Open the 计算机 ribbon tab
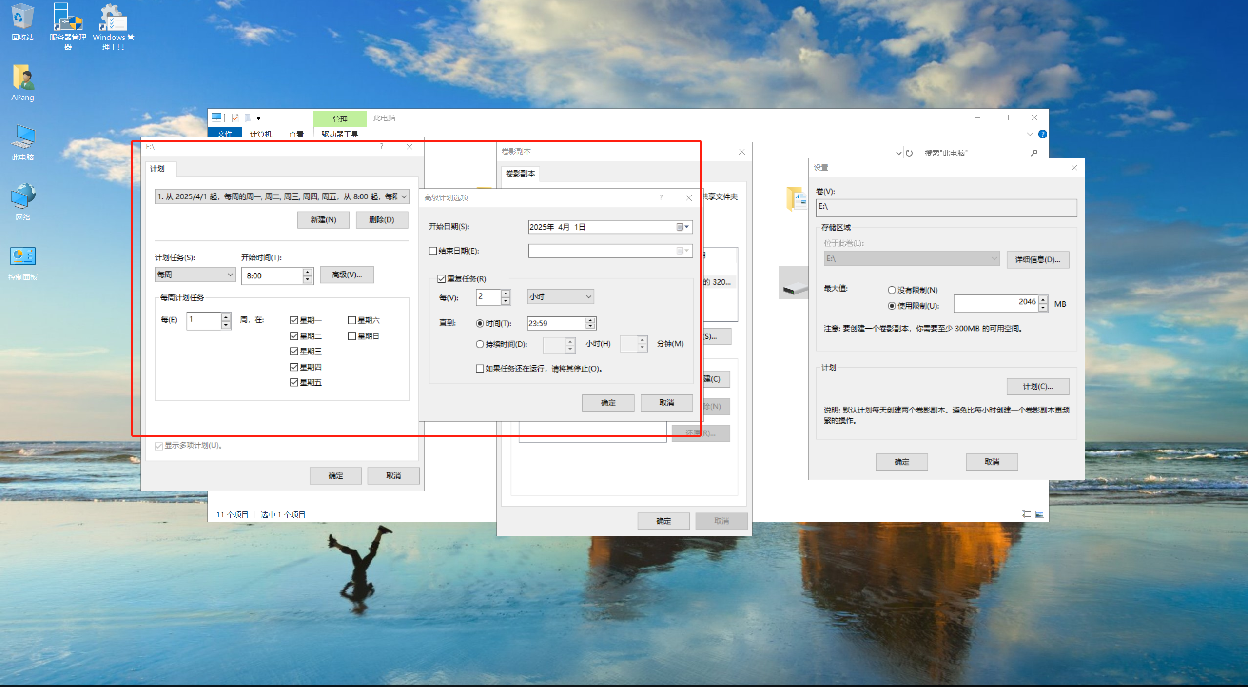Viewport: 1248px width, 687px height. pos(261,134)
